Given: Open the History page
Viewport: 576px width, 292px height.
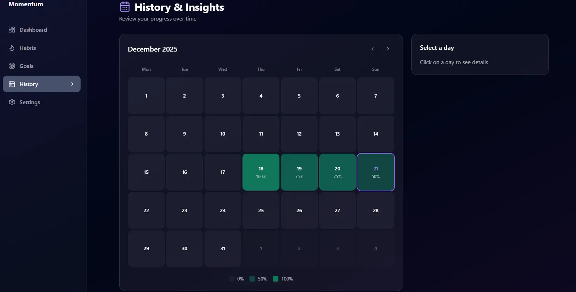Looking at the screenshot, I should coord(42,84).
